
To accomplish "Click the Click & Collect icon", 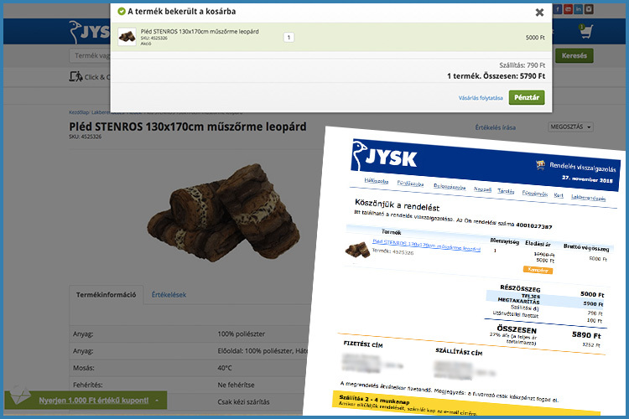I will [x=75, y=76].
